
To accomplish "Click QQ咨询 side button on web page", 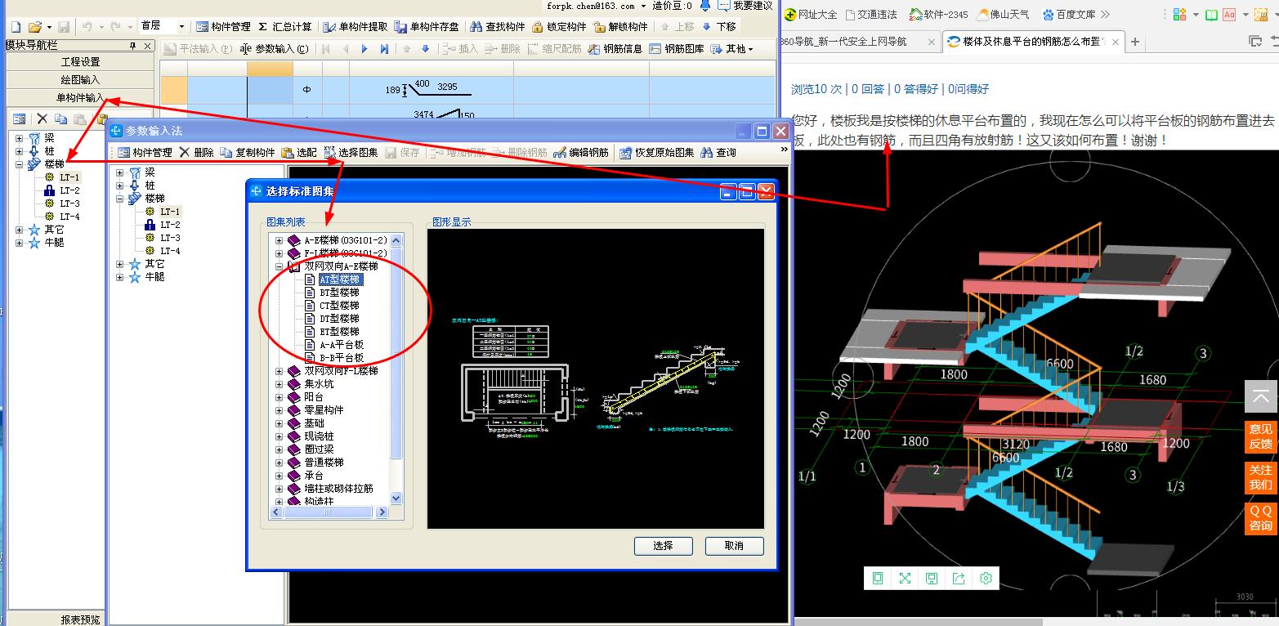I will point(1260,518).
